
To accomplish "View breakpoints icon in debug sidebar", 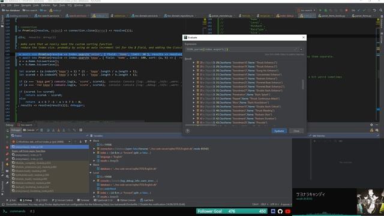I will tap(7, 154).
